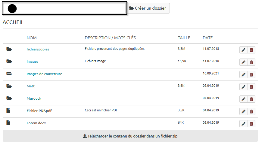
Task: Open the Images de couverture folder
Action: coord(44,74)
